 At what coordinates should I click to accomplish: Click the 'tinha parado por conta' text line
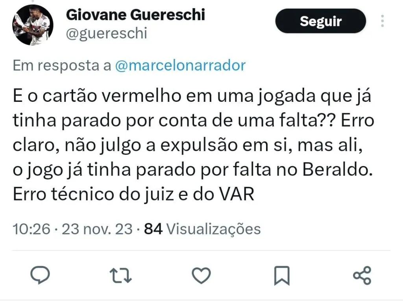(x=194, y=121)
